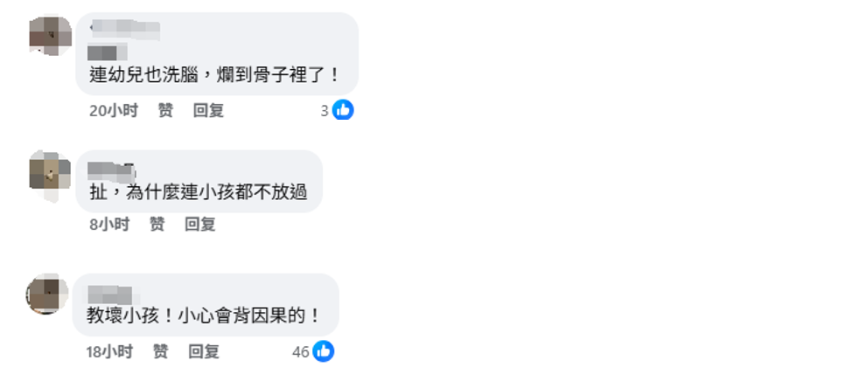
Task: Open the 20小时 timestamp link
Action: pos(114,110)
